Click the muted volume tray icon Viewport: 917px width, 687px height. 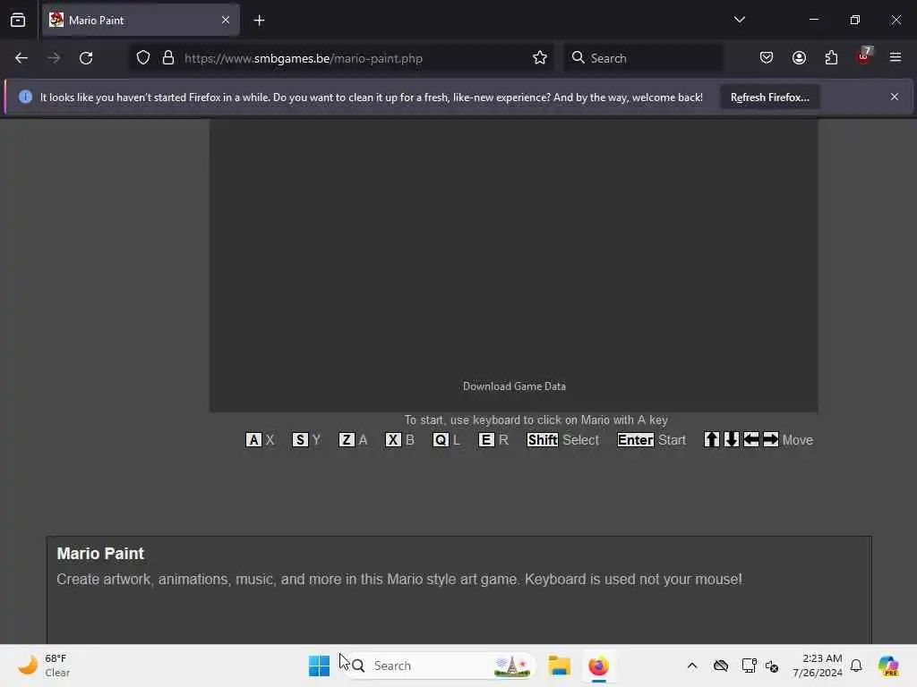(x=772, y=666)
